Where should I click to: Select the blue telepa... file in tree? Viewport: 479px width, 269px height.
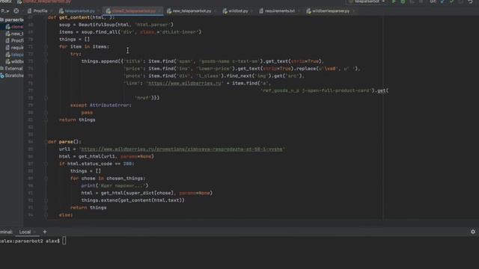(14, 55)
